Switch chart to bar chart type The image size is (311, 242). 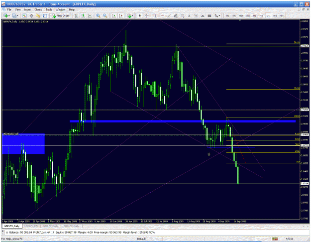click(76, 15)
